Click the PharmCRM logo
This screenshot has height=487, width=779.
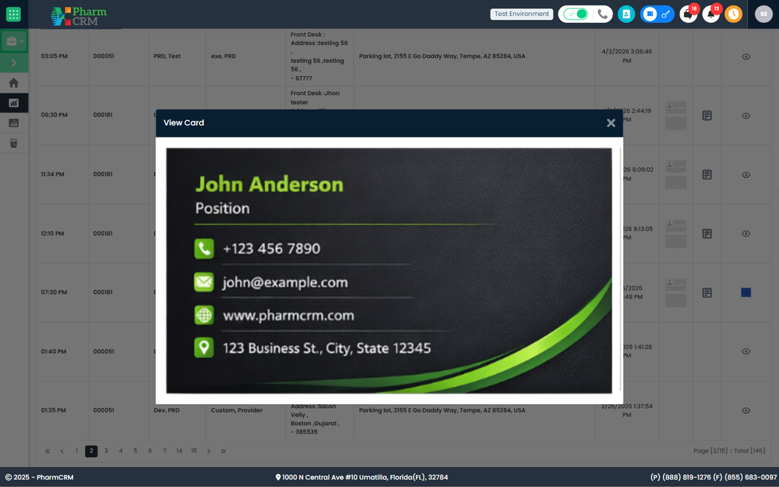[x=79, y=16]
